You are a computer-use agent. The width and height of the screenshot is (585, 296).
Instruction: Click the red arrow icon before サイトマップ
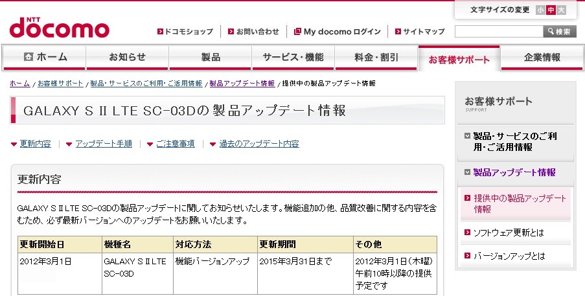pyautogui.click(x=398, y=32)
